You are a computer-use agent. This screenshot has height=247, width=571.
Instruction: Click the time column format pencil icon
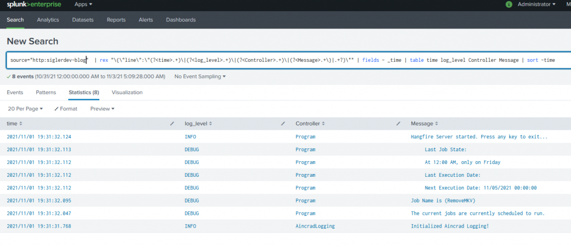(x=172, y=124)
